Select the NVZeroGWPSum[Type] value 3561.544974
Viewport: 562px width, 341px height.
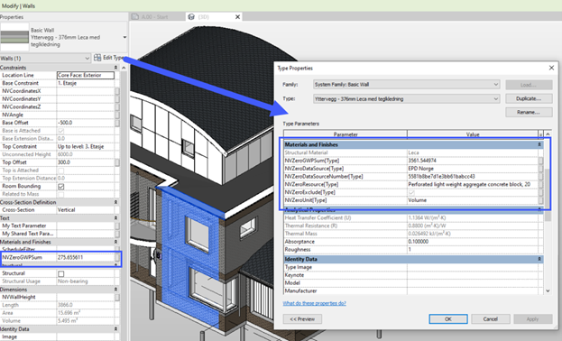[x=473, y=161]
